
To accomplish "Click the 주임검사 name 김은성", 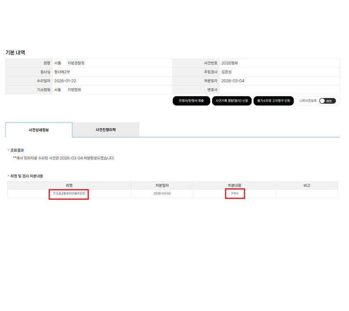I will [226, 72].
